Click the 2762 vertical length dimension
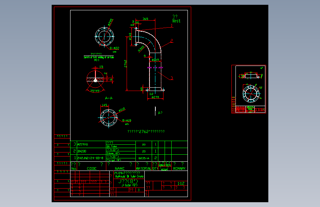The image size is (320, 207). 125,64
